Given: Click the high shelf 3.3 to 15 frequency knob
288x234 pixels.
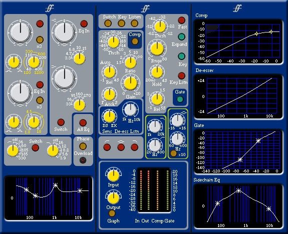Looking at the screenshot, I should click(79, 58).
